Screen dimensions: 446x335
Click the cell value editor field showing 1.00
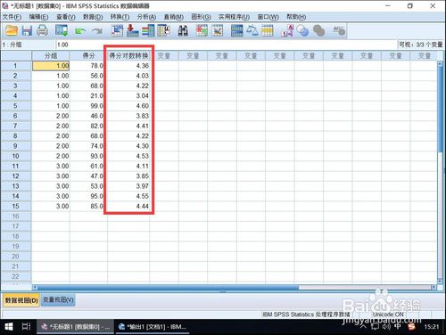226,45
